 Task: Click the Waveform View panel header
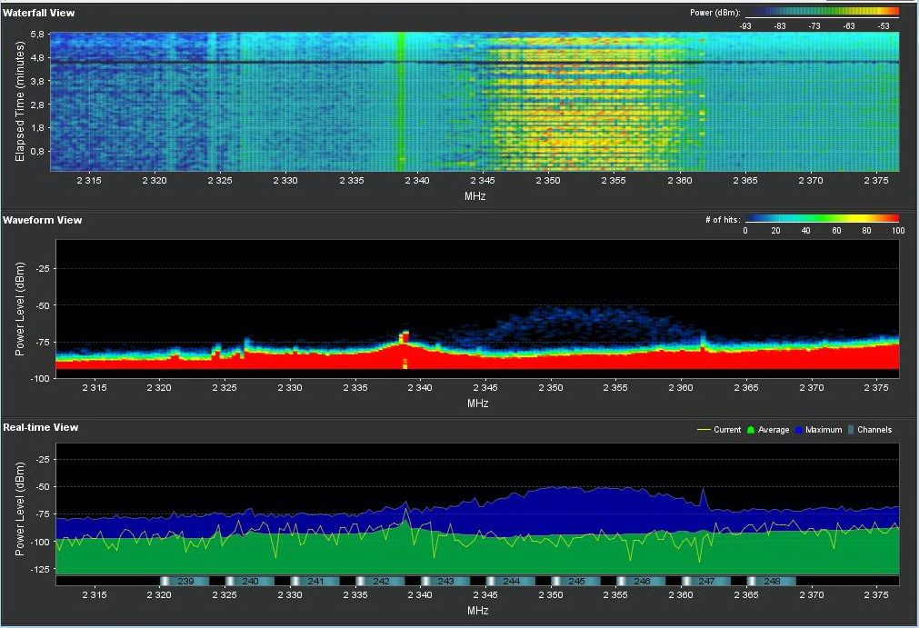coord(42,220)
